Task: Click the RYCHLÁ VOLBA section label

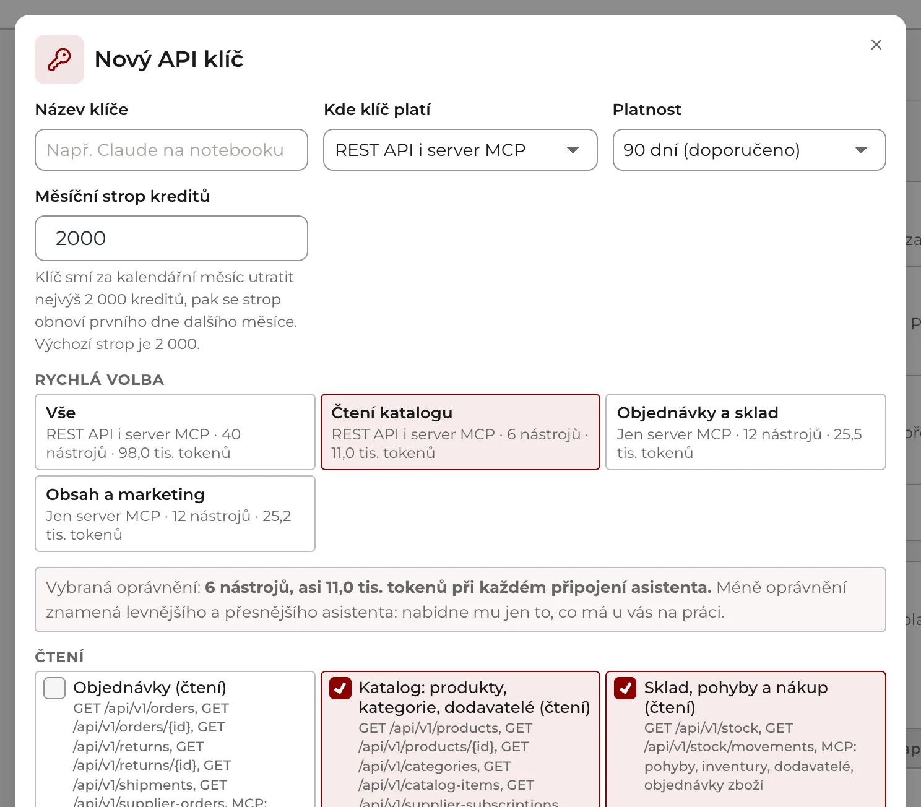Action: click(x=100, y=380)
